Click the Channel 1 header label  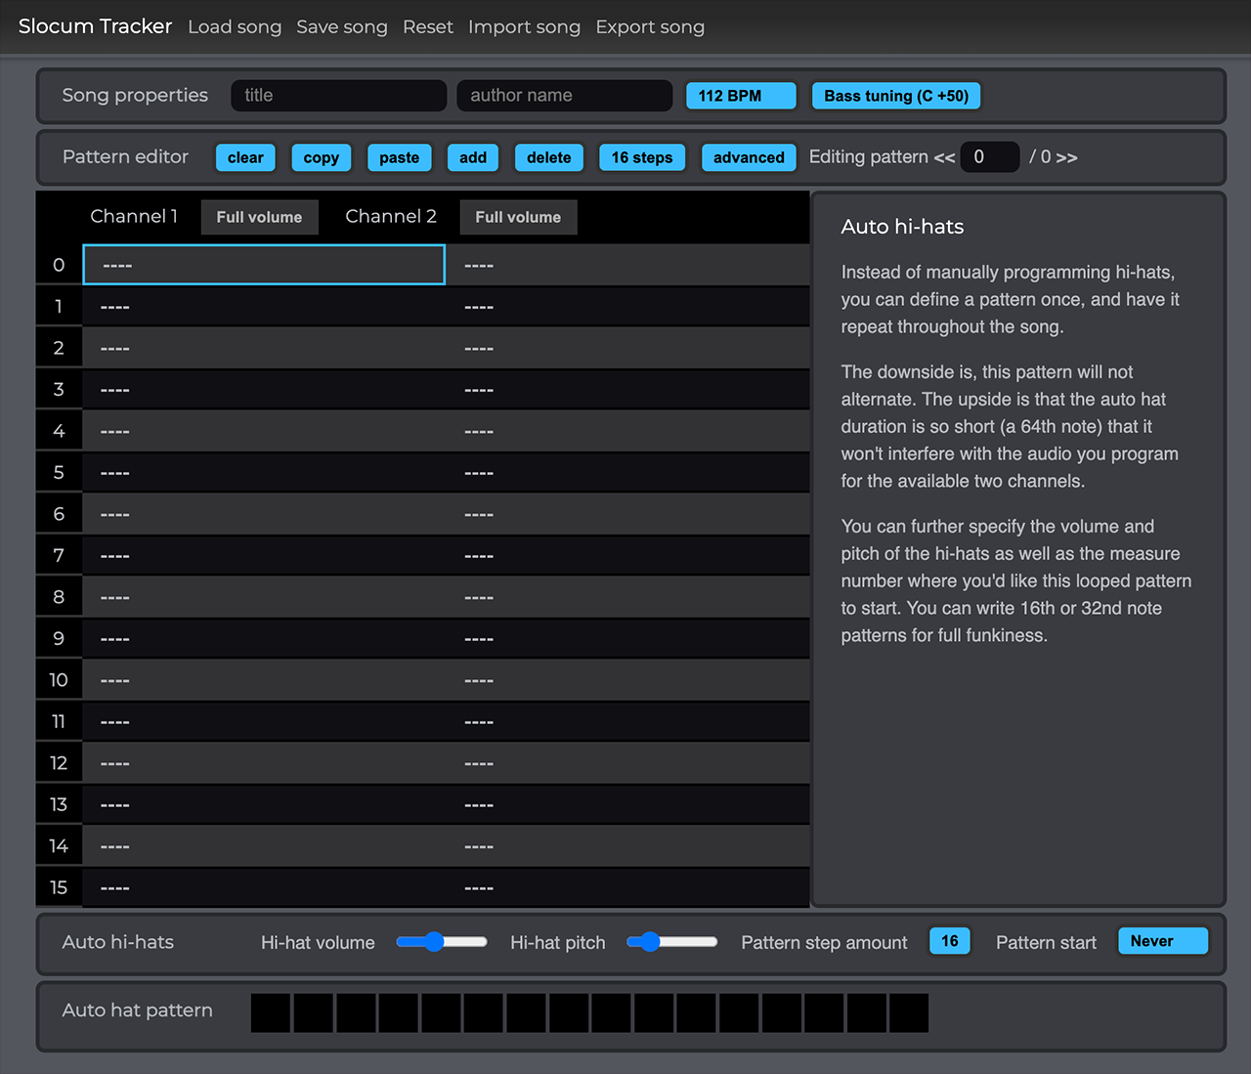(134, 216)
